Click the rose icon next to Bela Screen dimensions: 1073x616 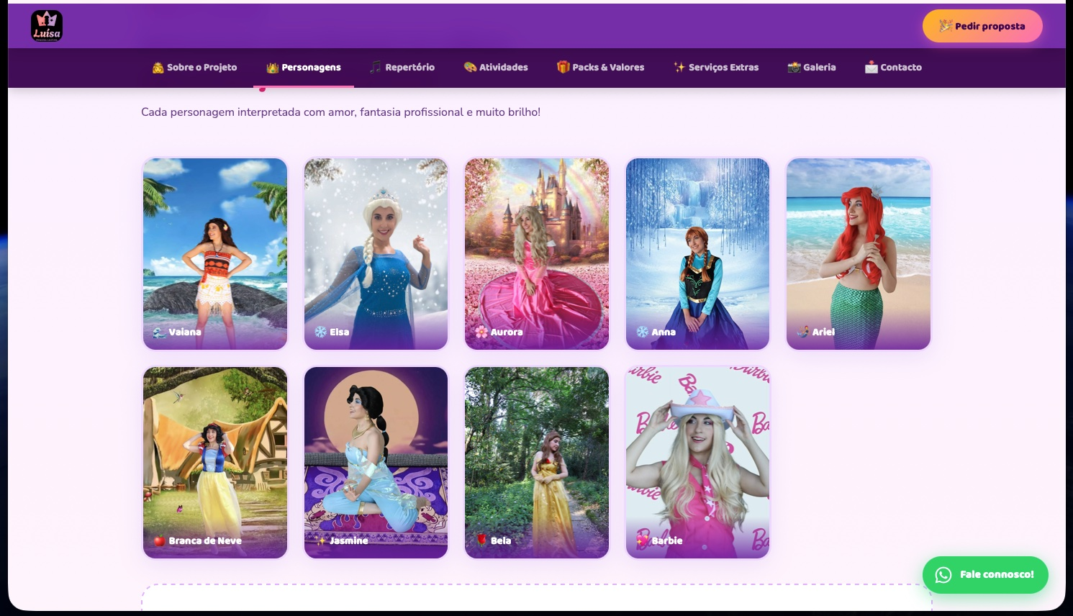pos(481,541)
